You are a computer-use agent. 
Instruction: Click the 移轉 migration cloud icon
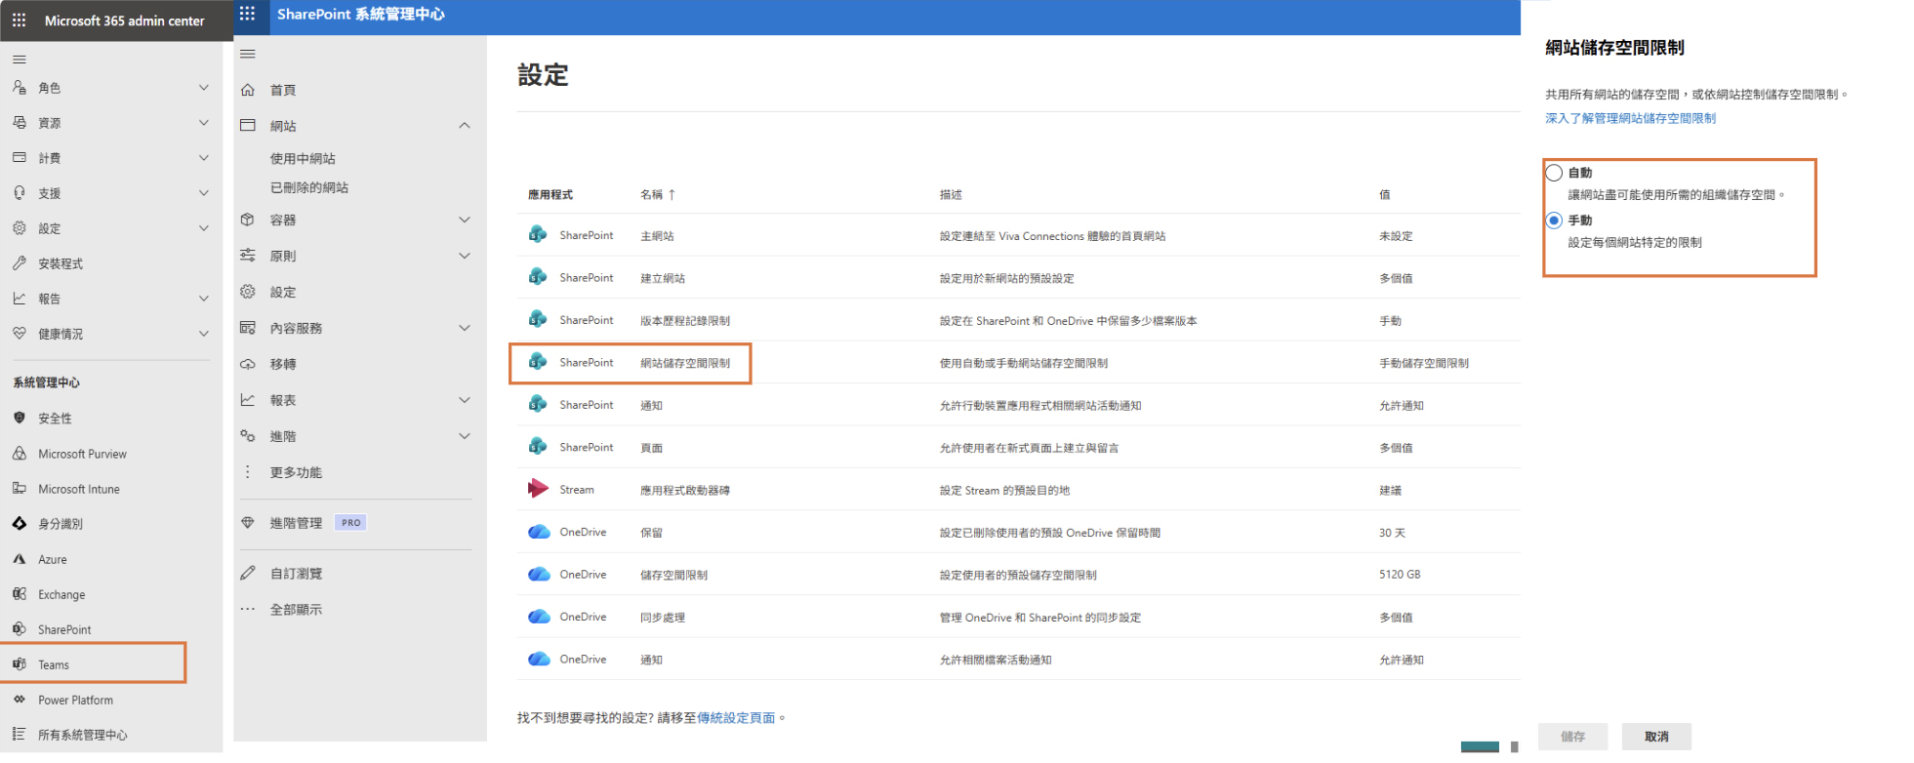[248, 364]
